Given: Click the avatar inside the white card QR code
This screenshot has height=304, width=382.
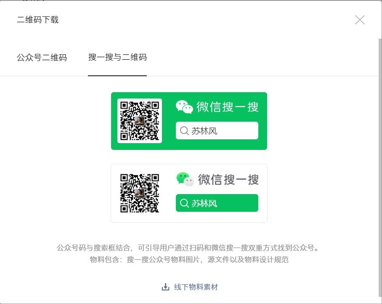Looking at the screenshot, I should (140, 193).
